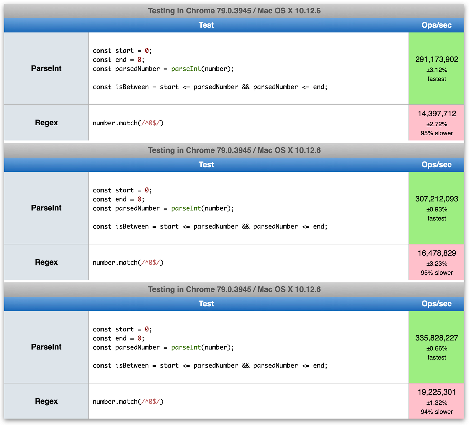Select the second table's Regex ops/sec cell

(x=436, y=262)
